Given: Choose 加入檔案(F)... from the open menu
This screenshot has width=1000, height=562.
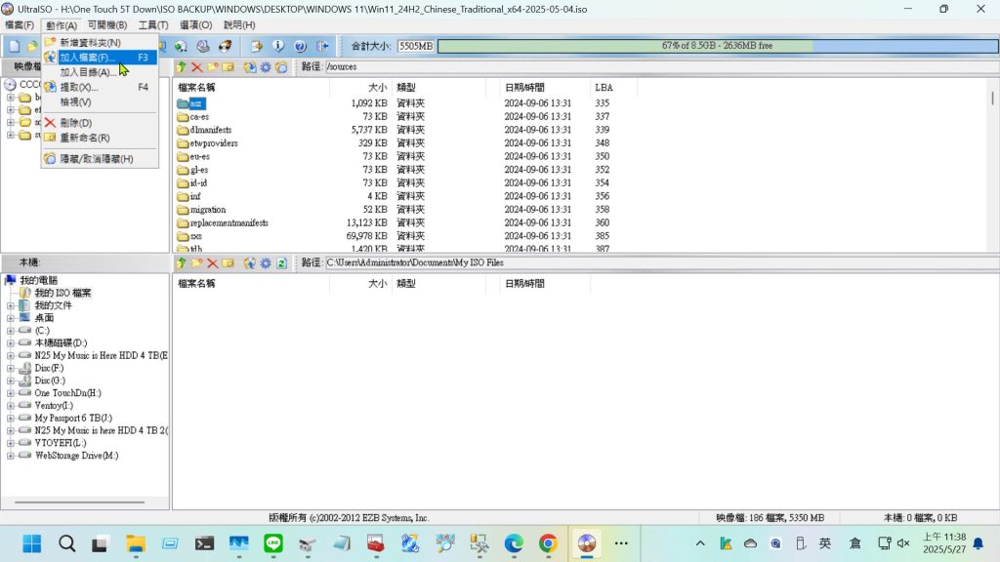Looking at the screenshot, I should (x=87, y=58).
